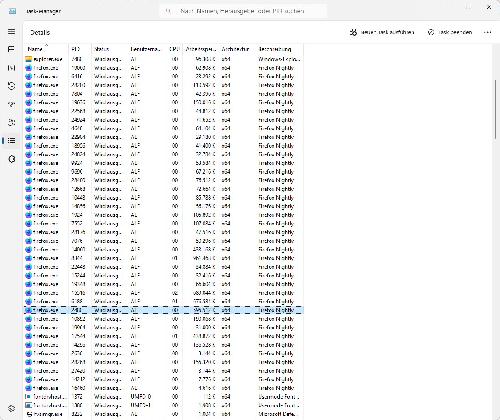Select firefox.exe row with PID 4648
This screenshot has height=420, width=500.
tap(163, 128)
